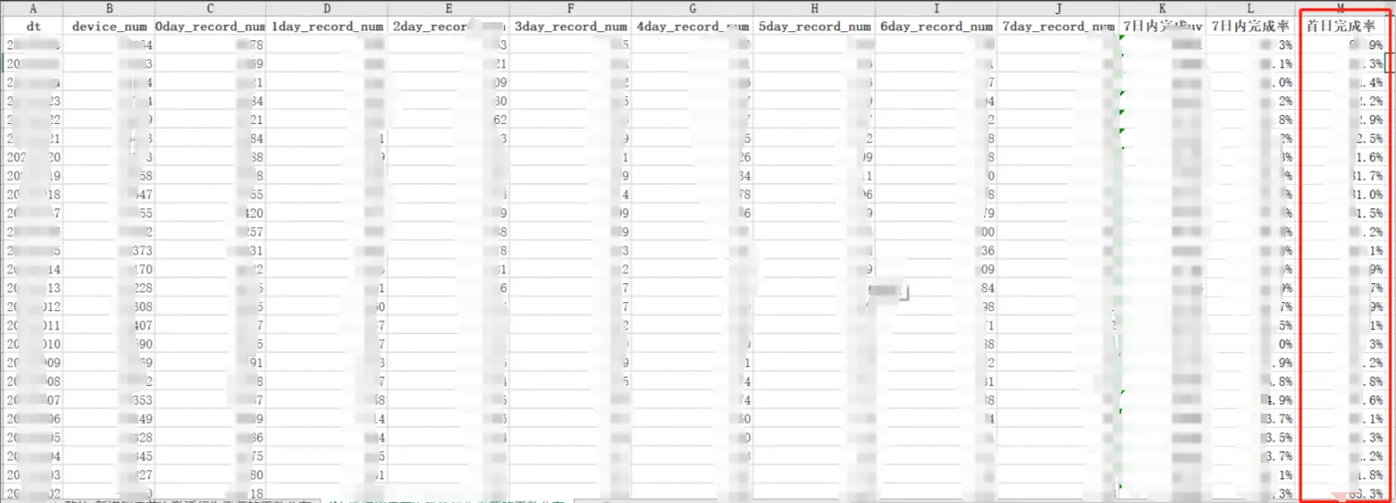This screenshot has width=1396, height=503.
Task: Select column B header
Action: (109, 8)
